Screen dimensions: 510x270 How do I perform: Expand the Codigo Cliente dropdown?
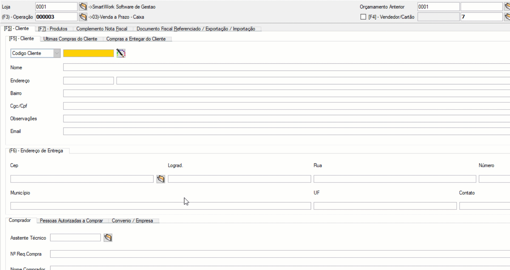click(x=57, y=53)
